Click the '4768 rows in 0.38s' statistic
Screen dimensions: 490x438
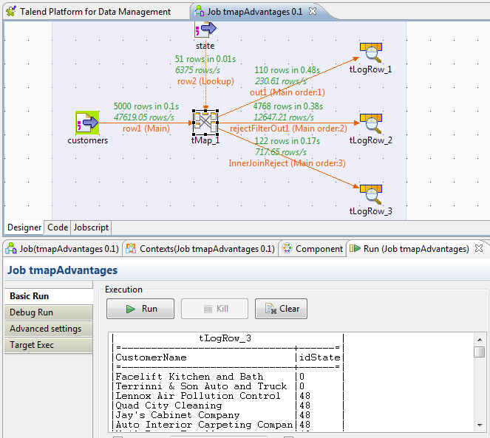click(287, 106)
